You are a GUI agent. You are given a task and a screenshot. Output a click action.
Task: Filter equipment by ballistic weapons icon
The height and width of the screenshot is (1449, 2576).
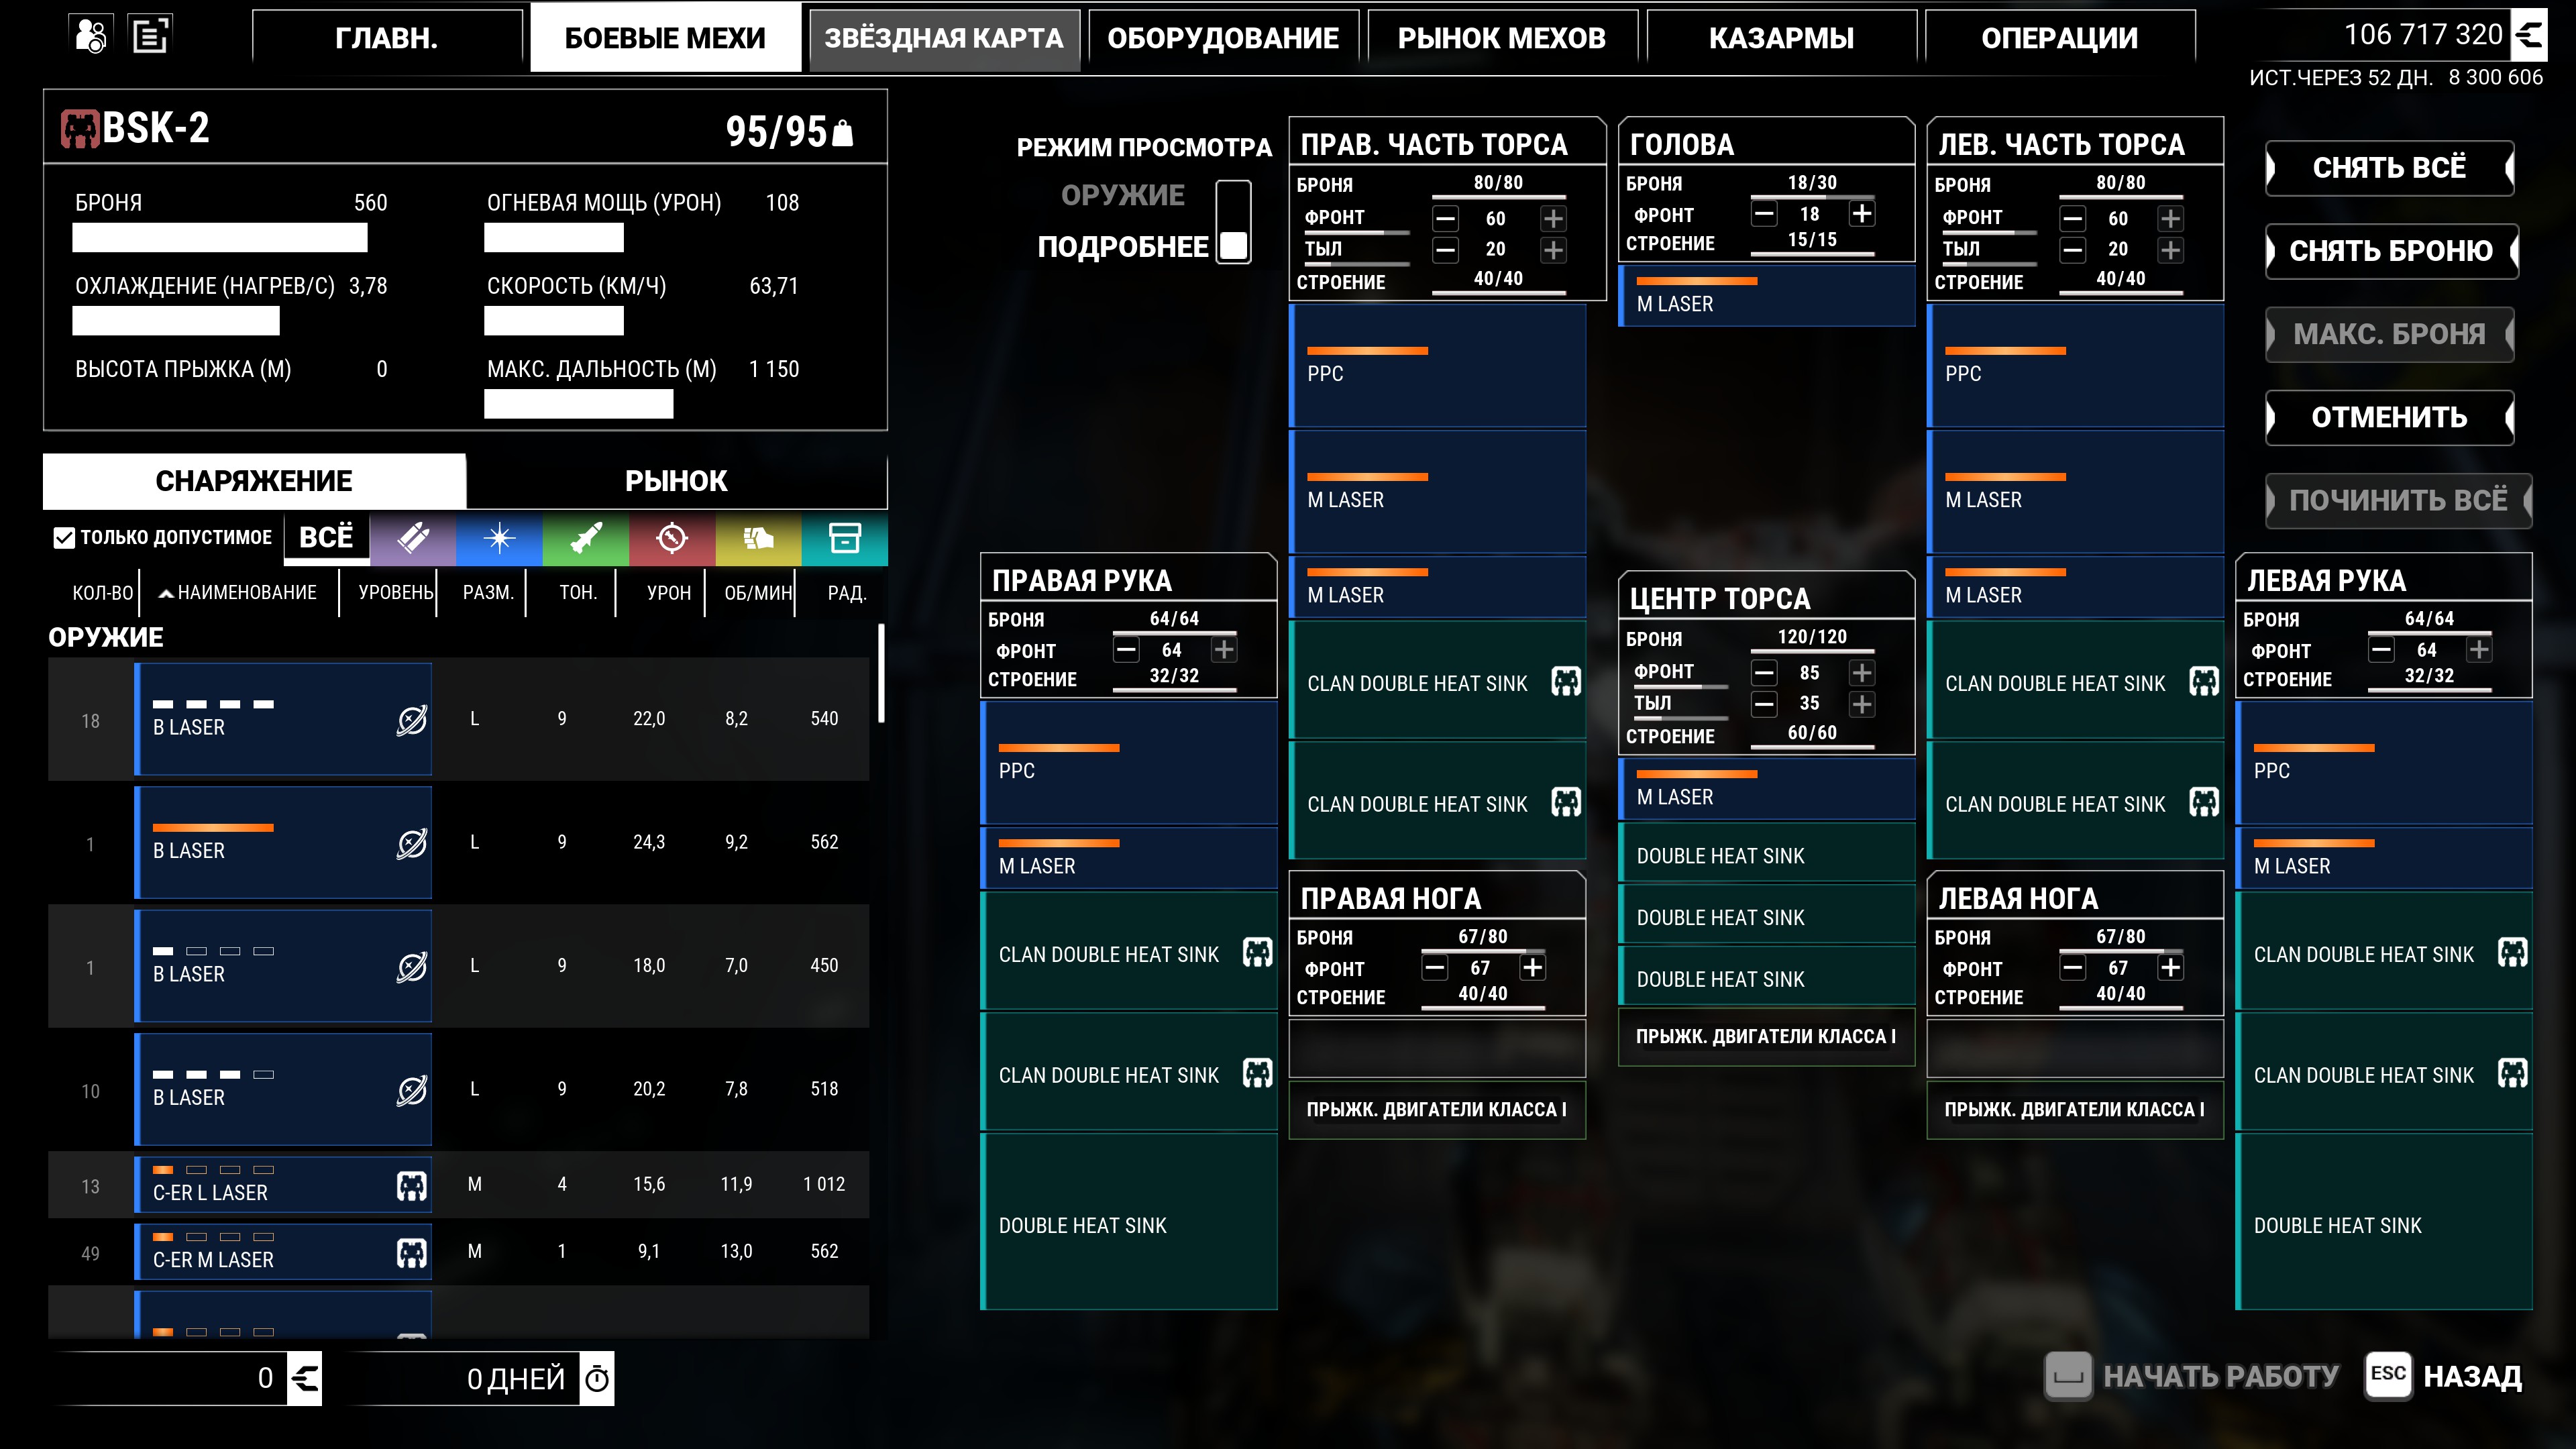pyautogui.click(x=413, y=538)
